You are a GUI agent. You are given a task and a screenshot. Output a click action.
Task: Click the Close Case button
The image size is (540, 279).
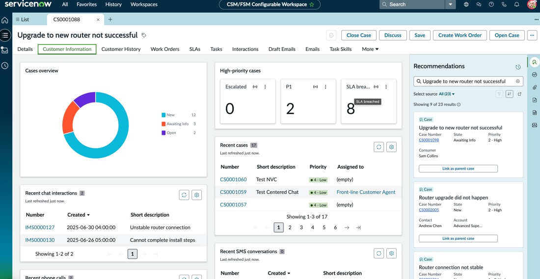359,35
